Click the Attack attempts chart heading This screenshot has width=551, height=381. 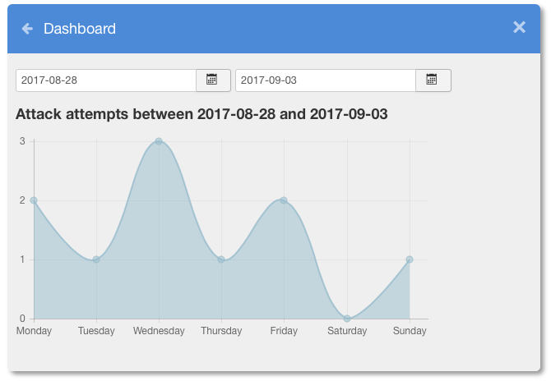pos(201,114)
